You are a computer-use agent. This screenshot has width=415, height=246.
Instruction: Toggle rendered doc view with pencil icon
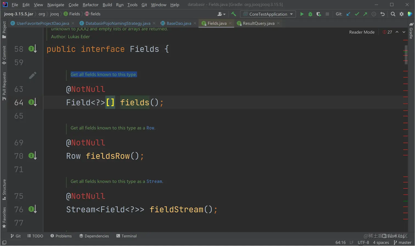click(x=33, y=75)
